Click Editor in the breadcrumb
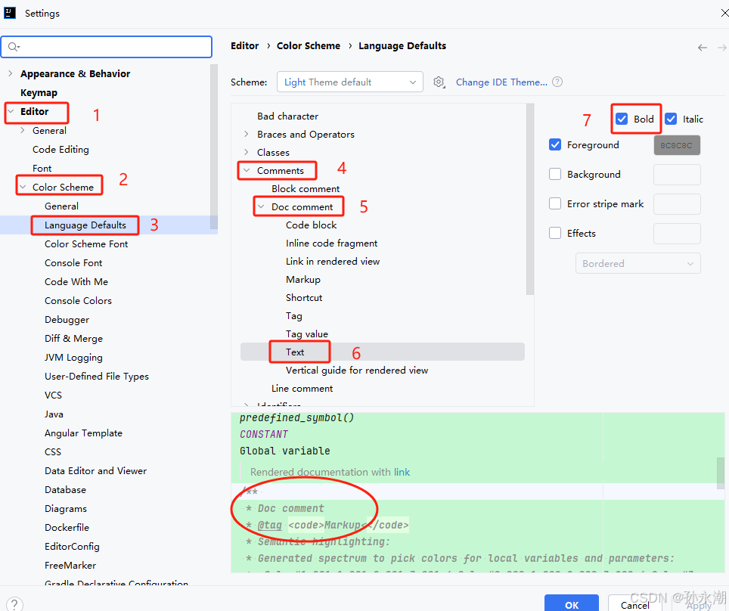 (x=244, y=45)
